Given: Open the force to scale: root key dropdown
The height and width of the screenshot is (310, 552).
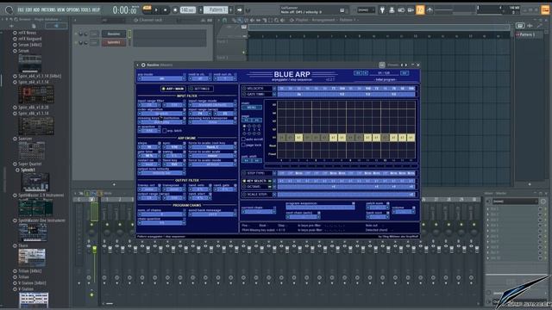Looking at the screenshot, I should tap(212, 147).
